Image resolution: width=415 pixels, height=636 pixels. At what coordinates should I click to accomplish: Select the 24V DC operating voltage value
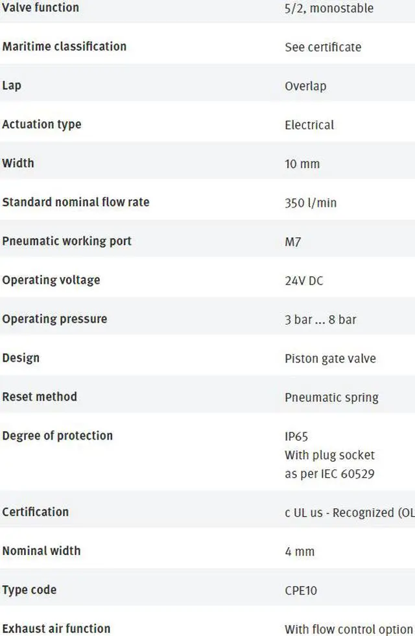coord(304,281)
